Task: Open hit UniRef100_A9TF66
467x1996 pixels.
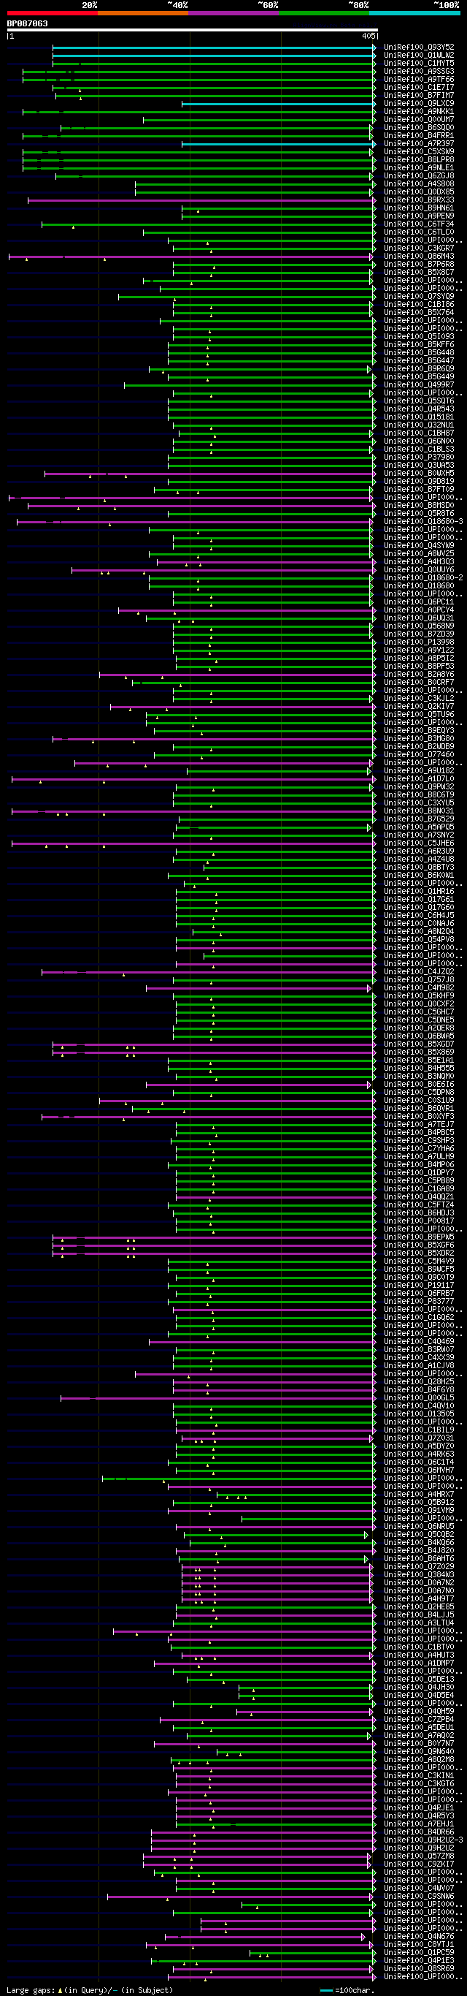Action: point(419,79)
